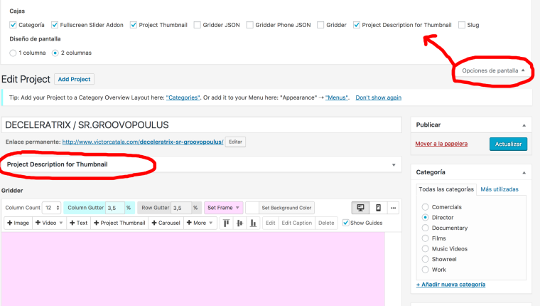Switch to desktop preview icon
Screen dimensions: 540x306
click(360, 208)
